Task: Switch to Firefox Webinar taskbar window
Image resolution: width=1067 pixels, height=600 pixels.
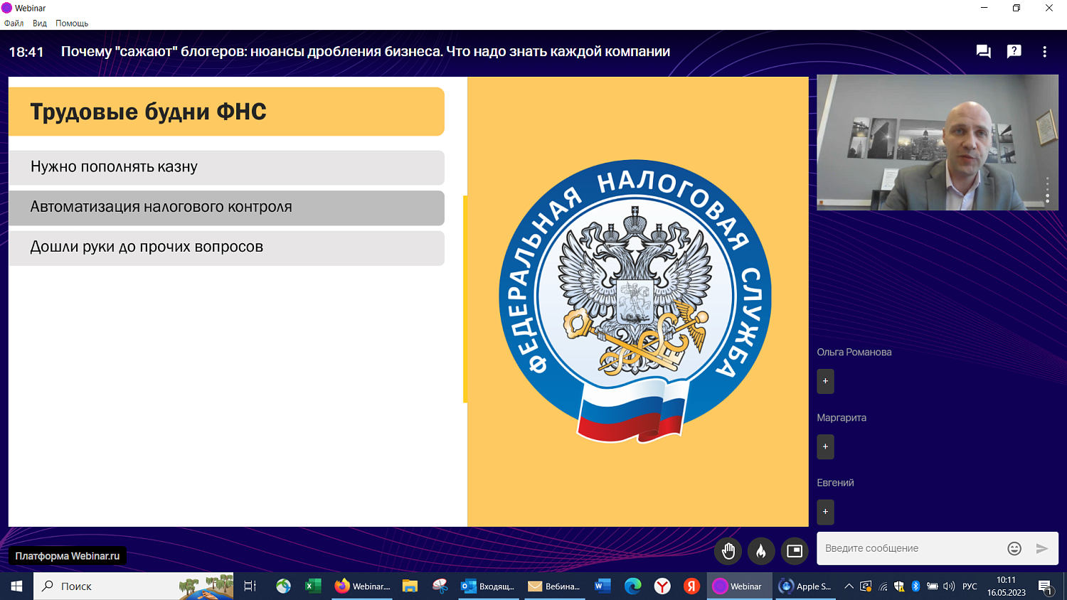Action: (363, 586)
